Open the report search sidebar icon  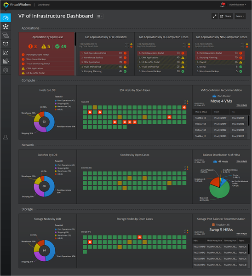click(x=6, y=61)
